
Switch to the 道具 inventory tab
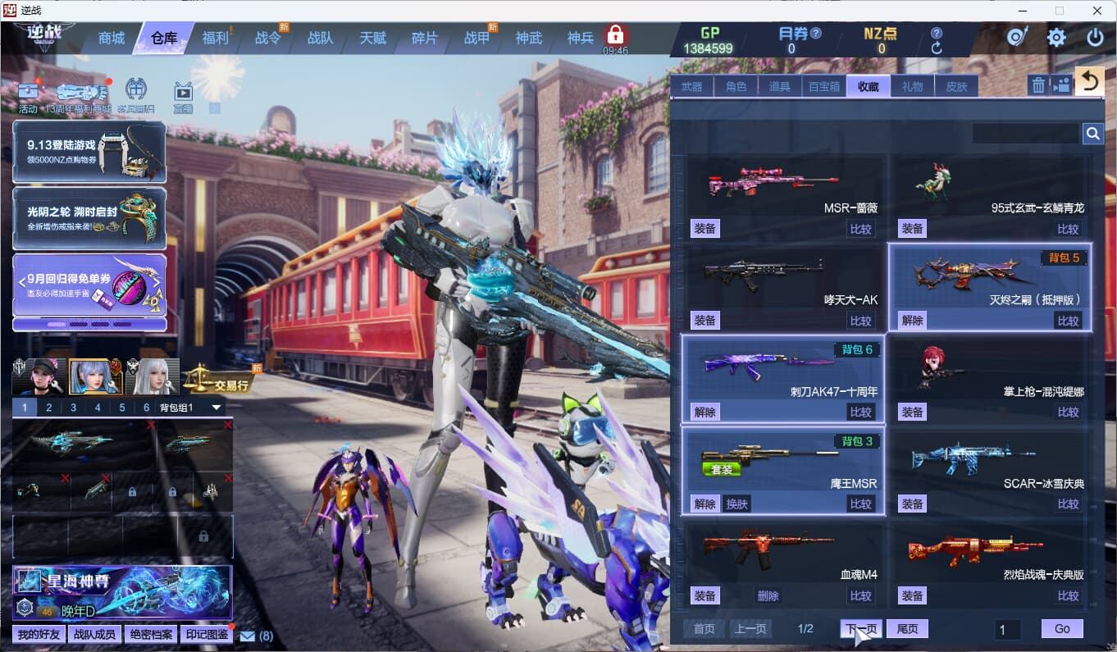[779, 86]
